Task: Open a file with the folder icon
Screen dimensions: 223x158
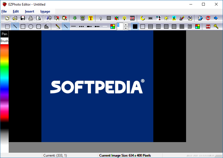Action: [15, 18]
